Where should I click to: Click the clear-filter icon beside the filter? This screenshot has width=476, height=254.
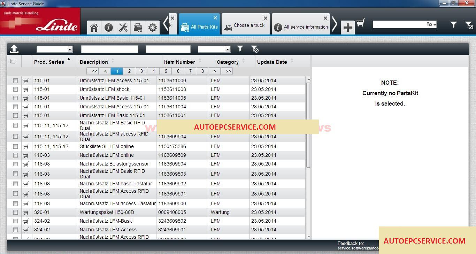pos(255,49)
